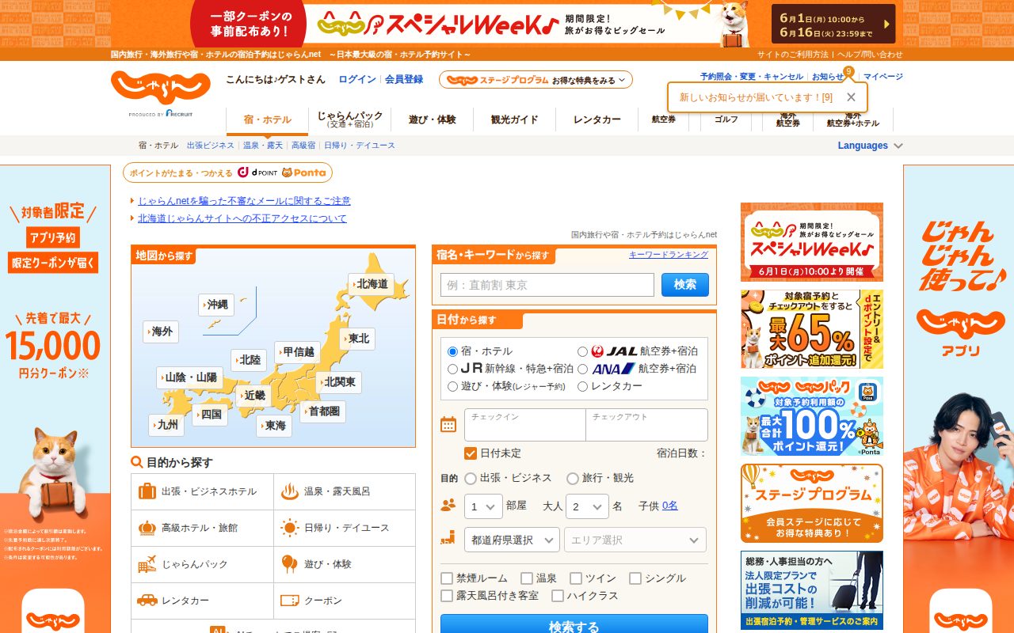Click the notification badge showing 9
The image size is (1014, 633).
(848, 72)
